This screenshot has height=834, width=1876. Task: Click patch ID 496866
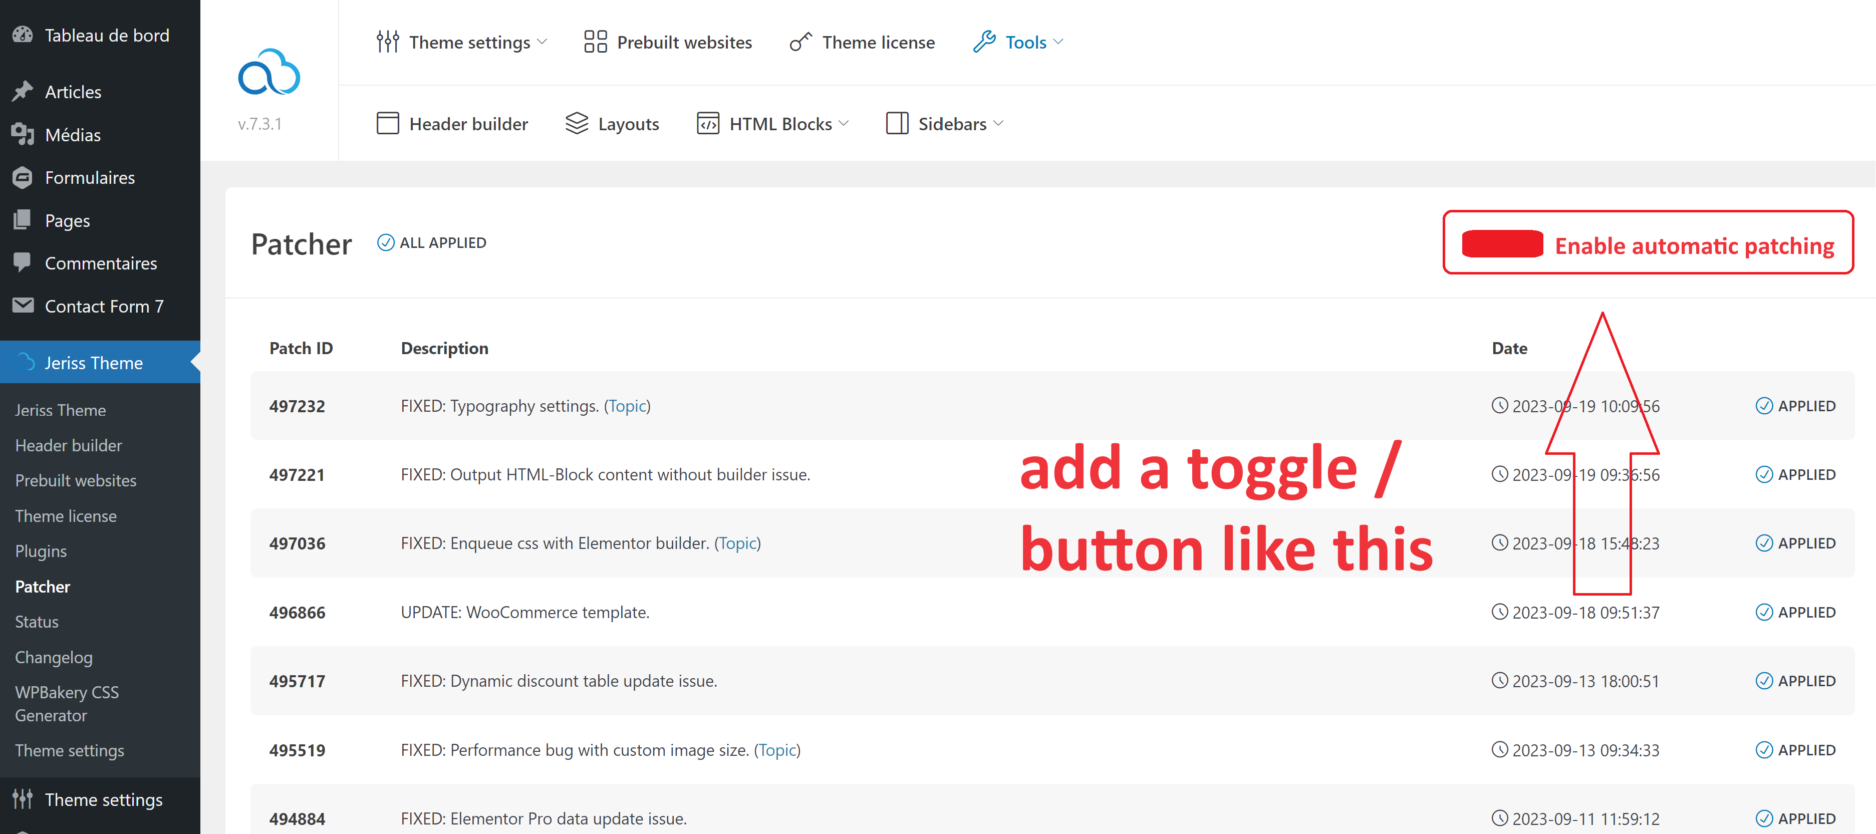(x=297, y=613)
